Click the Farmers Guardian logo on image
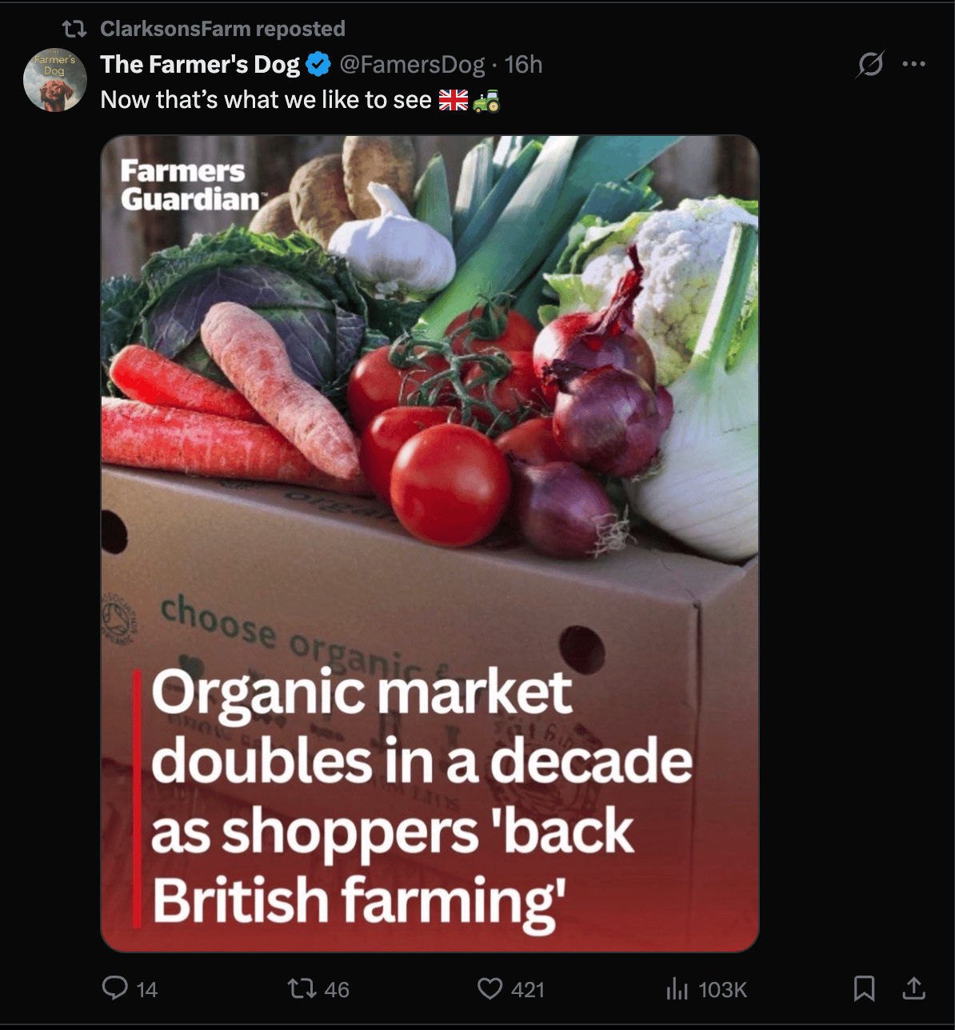The width and height of the screenshot is (955, 1030). click(189, 186)
